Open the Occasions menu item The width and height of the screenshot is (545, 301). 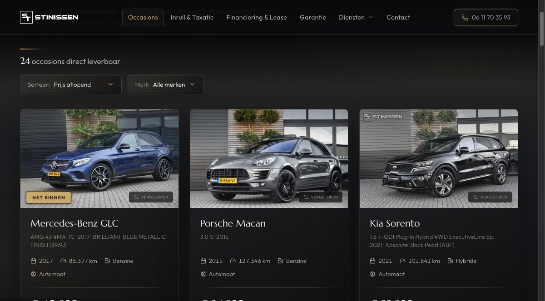click(x=143, y=17)
